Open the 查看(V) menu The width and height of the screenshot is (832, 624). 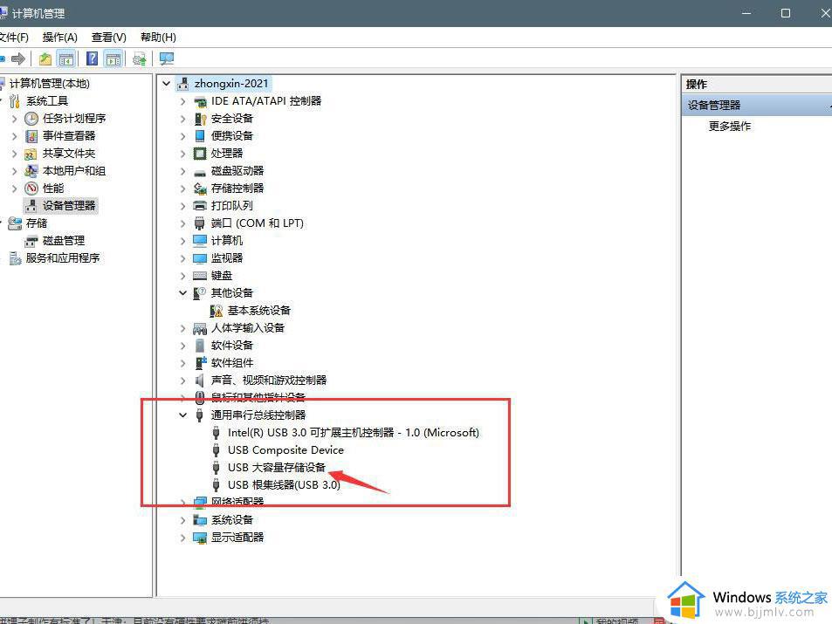coord(109,38)
